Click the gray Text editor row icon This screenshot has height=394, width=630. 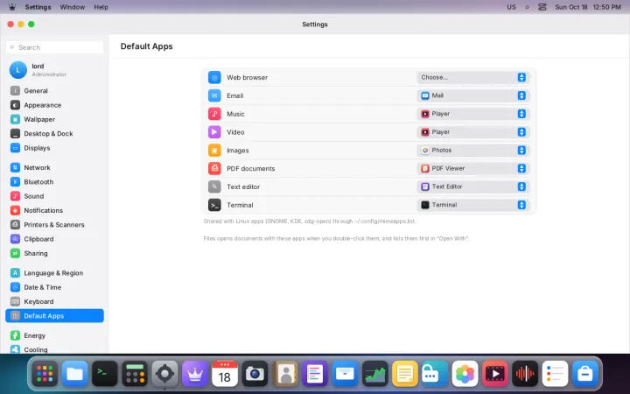click(214, 186)
